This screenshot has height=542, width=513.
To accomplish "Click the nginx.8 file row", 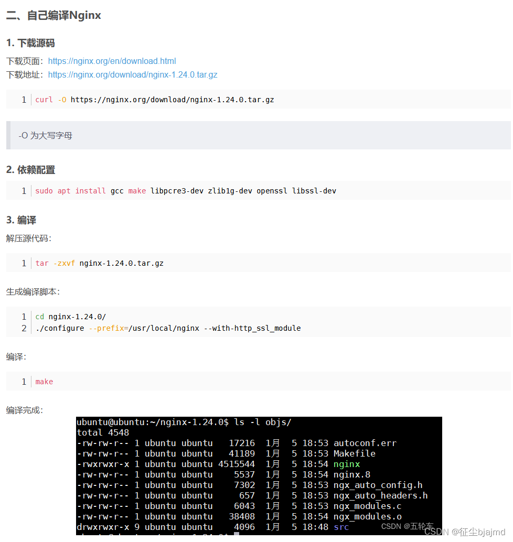I will (x=223, y=474).
